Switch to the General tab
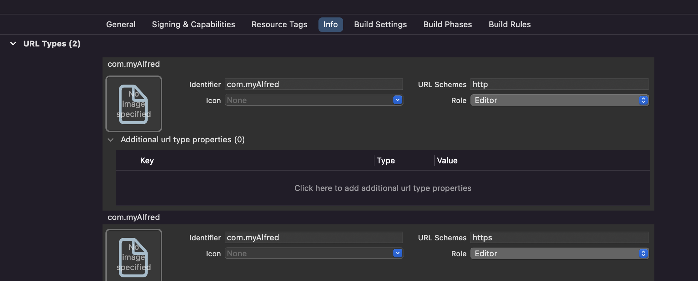This screenshot has height=281, width=698. (121, 25)
